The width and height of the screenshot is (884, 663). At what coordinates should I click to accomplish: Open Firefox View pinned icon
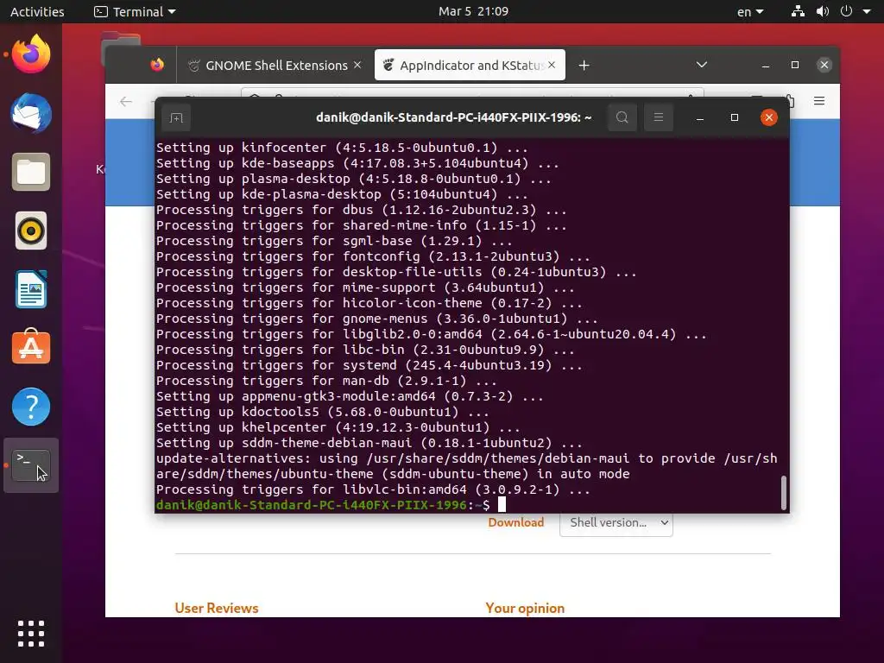pos(157,65)
